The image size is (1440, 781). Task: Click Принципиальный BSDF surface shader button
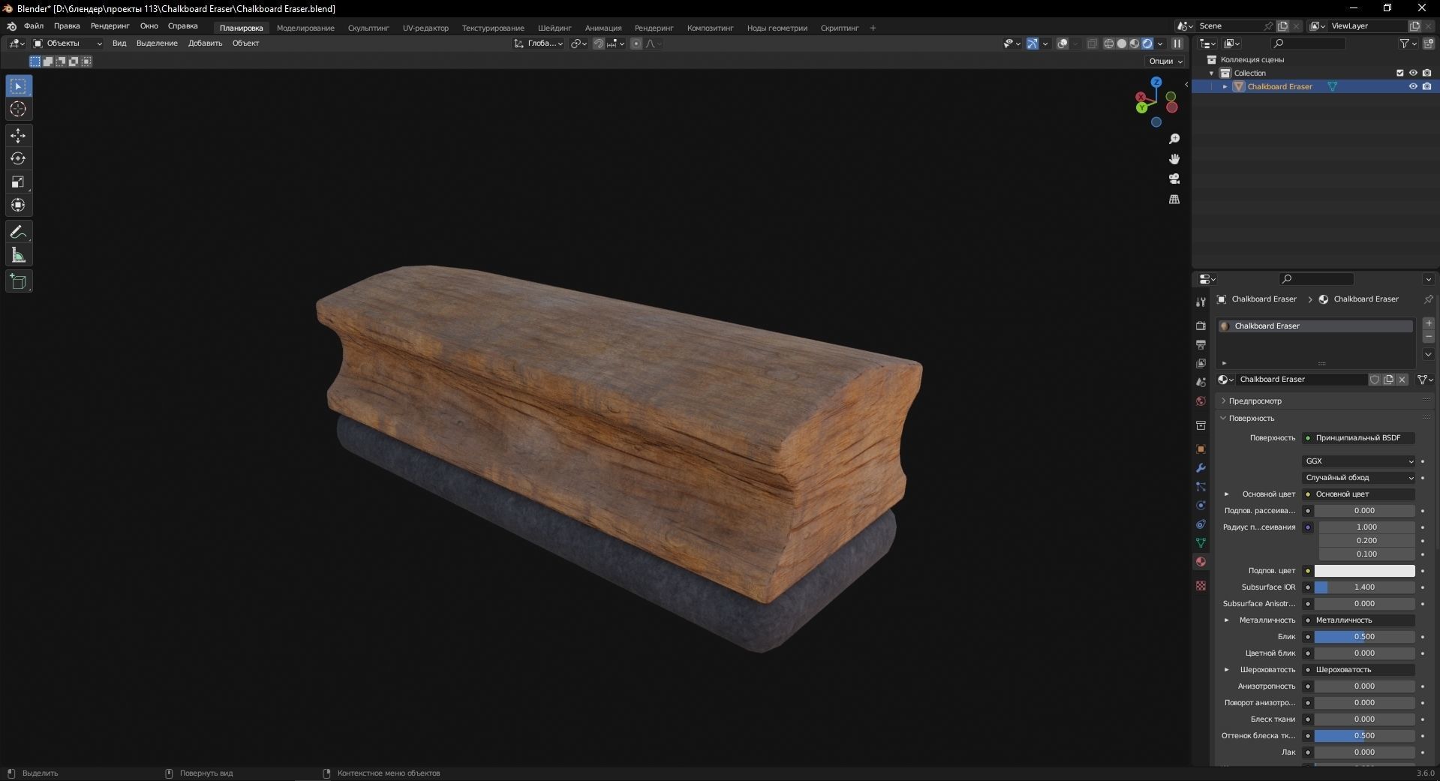coord(1358,438)
